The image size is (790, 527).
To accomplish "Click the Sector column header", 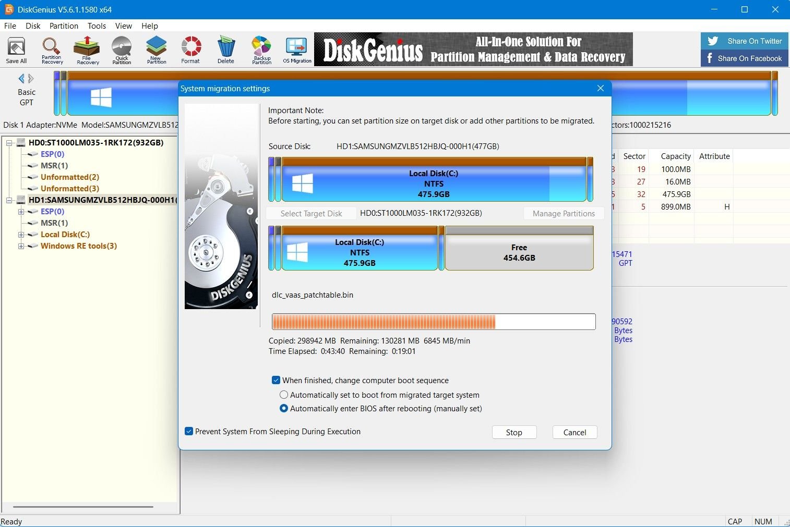I will coord(634,156).
